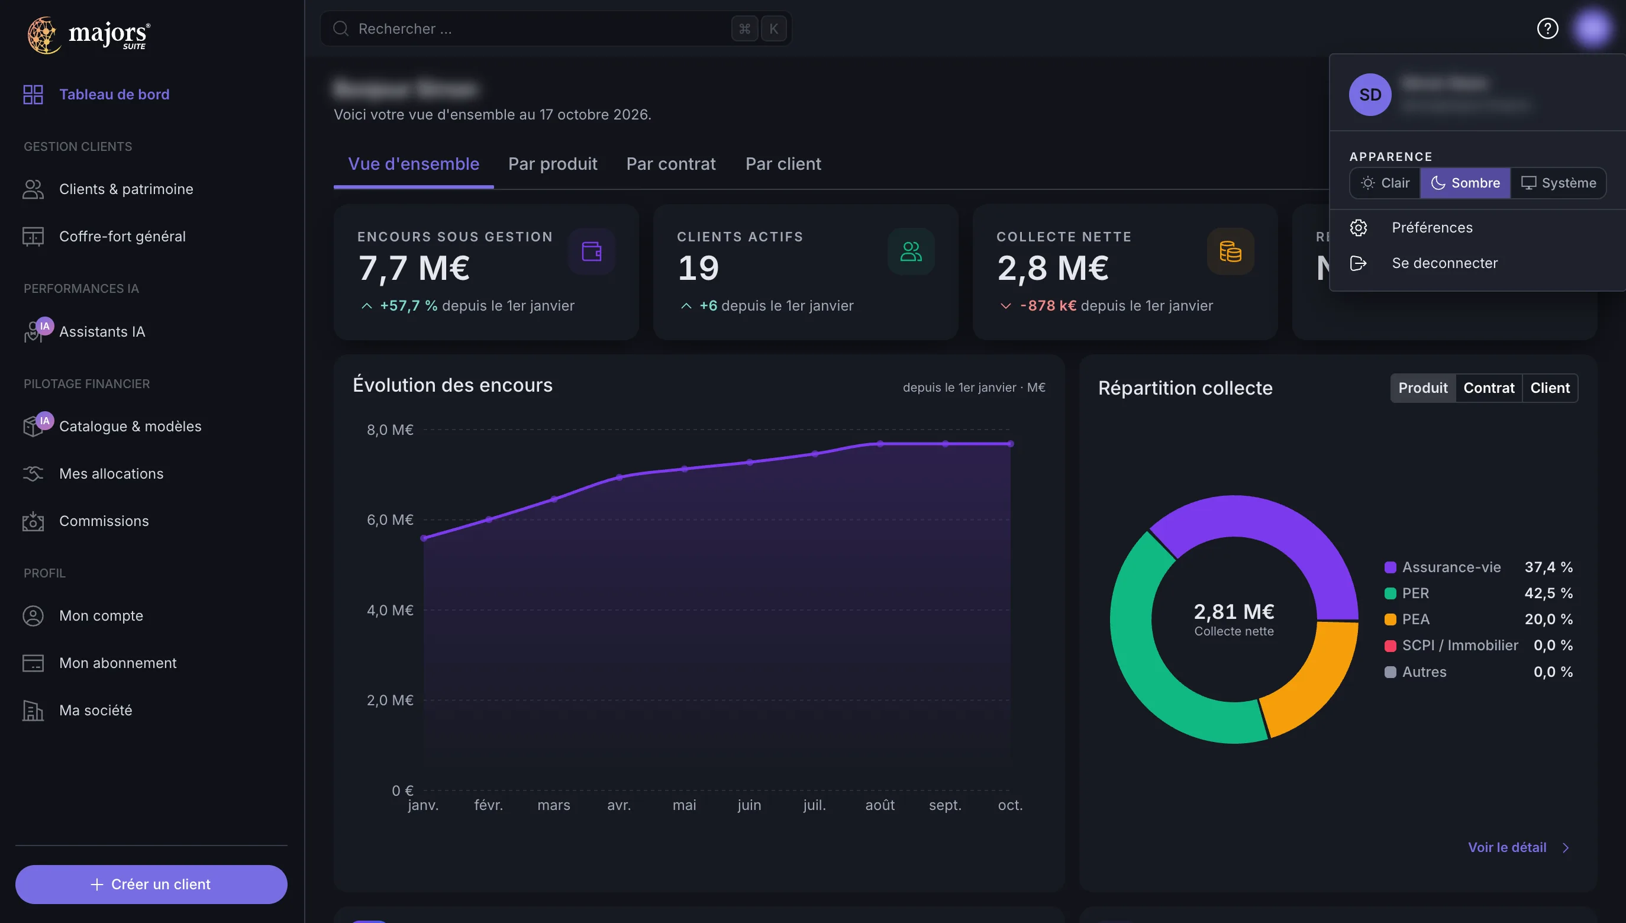Click the Mes allocations handshake icon

pos(33,473)
